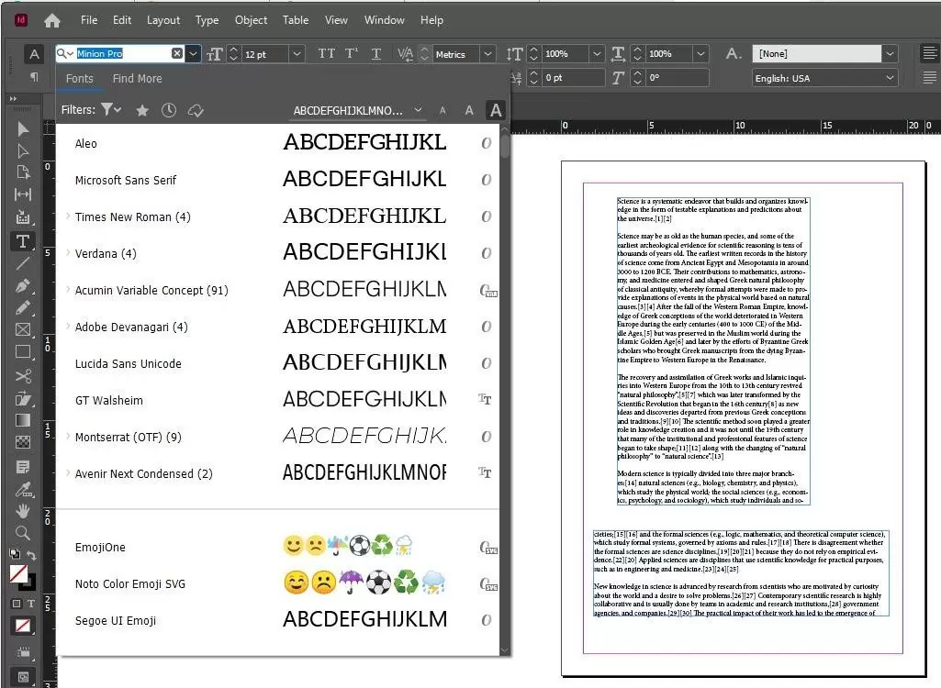941x688 pixels.
Task: Select the Pencil tool
Action: tap(23, 307)
